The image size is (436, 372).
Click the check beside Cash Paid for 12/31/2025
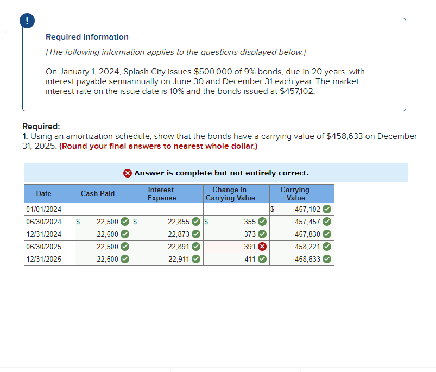coord(125,259)
